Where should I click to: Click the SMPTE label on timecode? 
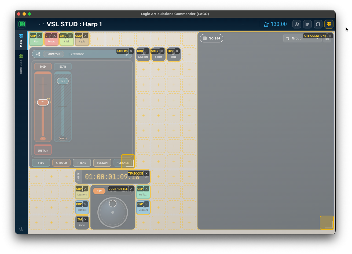click(x=79, y=176)
